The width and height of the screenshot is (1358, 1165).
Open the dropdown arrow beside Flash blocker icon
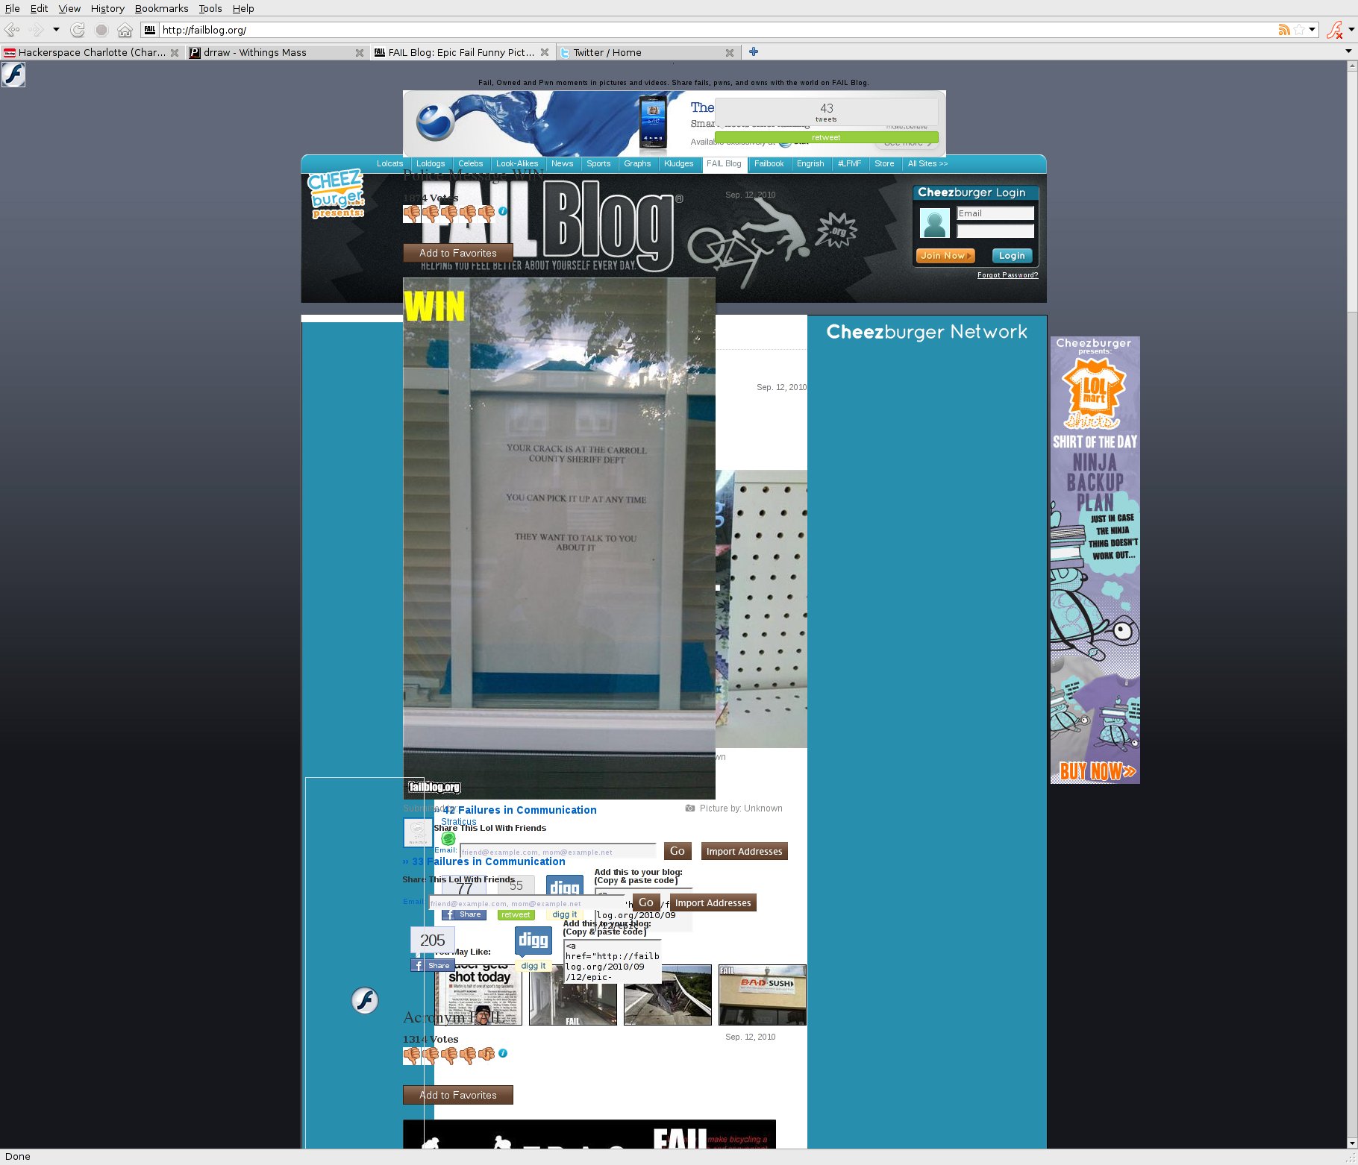pos(1351,30)
